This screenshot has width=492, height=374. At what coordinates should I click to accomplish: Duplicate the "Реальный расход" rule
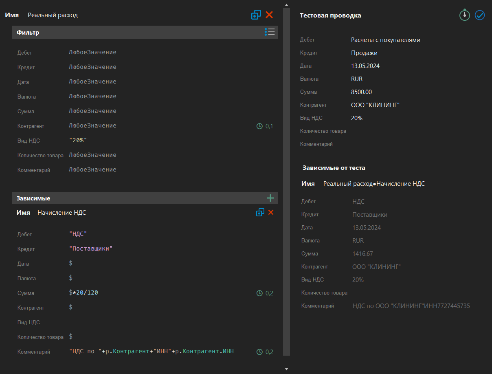(256, 15)
